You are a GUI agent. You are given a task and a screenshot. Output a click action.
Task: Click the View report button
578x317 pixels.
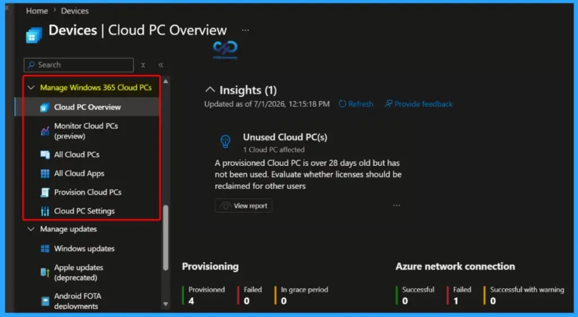pos(244,206)
